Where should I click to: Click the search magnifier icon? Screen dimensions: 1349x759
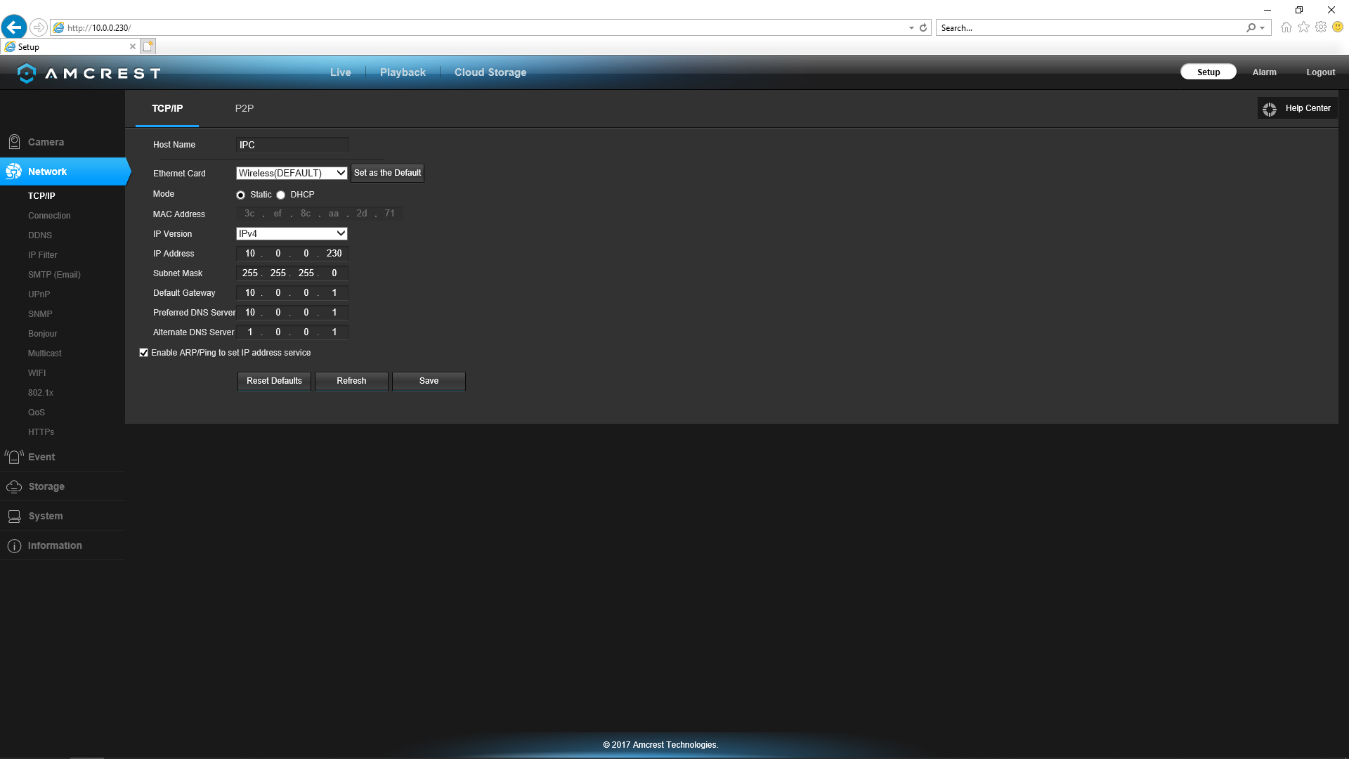pos(1251,28)
